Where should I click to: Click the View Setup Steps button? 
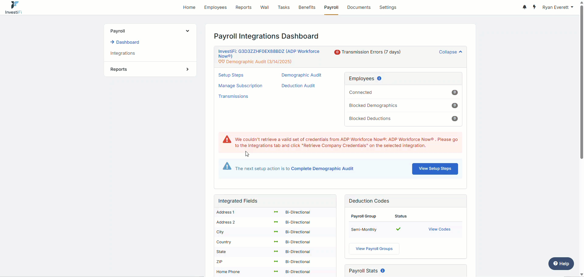pos(435,169)
